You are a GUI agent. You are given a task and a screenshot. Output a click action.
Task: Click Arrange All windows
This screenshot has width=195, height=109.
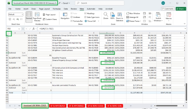132,17
